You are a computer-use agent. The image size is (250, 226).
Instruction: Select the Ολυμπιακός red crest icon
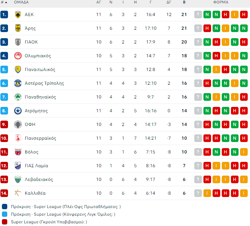coord(18,56)
